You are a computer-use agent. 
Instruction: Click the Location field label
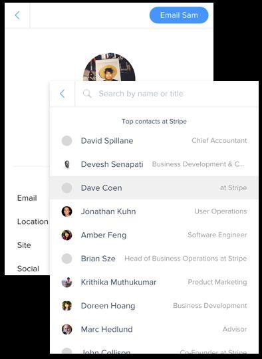[x=33, y=221]
